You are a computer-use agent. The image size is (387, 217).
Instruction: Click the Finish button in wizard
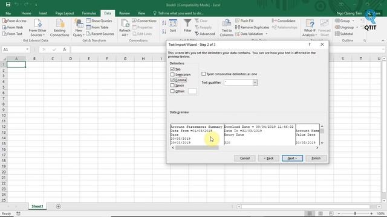pos(316,158)
